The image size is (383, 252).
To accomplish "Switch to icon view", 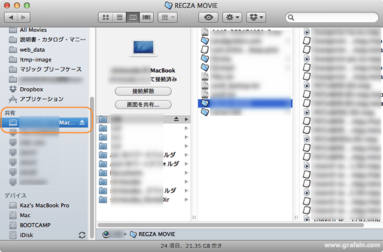I will 106,17.
